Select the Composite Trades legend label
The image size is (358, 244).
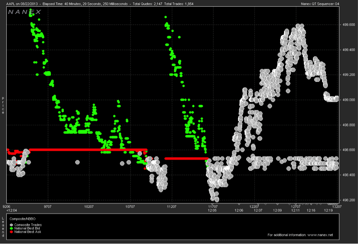(27, 225)
